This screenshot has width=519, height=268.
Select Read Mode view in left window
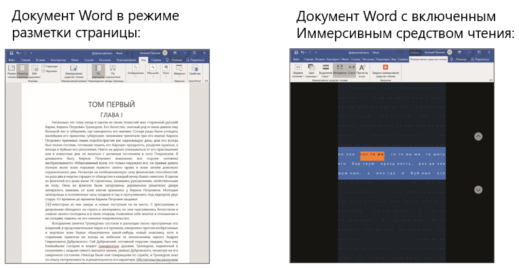click(x=12, y=71)
